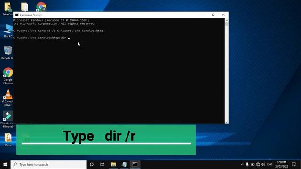Click the 'Microsoft Windows [Version' line
Image resolution: width=301 pixels, height=169 pixels.
(51, 20)
